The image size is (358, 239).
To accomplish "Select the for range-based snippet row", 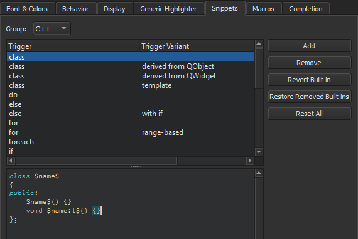I will click(x=131, y=132).
